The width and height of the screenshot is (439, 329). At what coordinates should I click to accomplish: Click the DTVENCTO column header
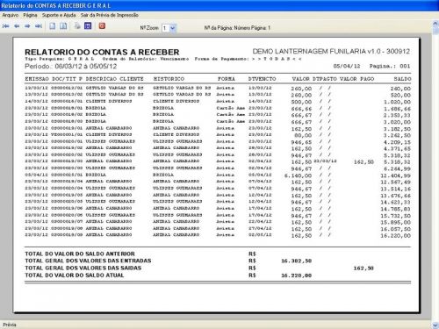click(262, 79)
